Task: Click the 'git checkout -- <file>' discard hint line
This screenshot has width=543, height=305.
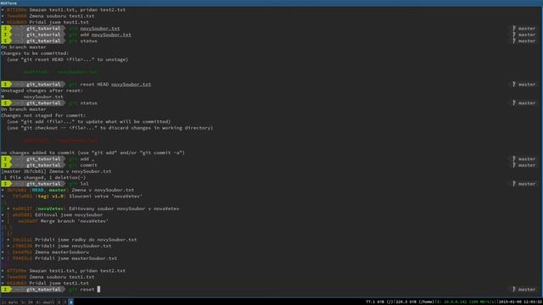Action: coord(109,128)
